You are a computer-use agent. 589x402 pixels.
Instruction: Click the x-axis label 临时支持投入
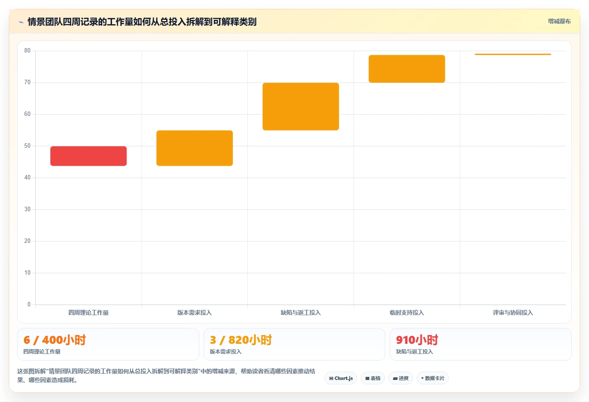tap(407, 313)
